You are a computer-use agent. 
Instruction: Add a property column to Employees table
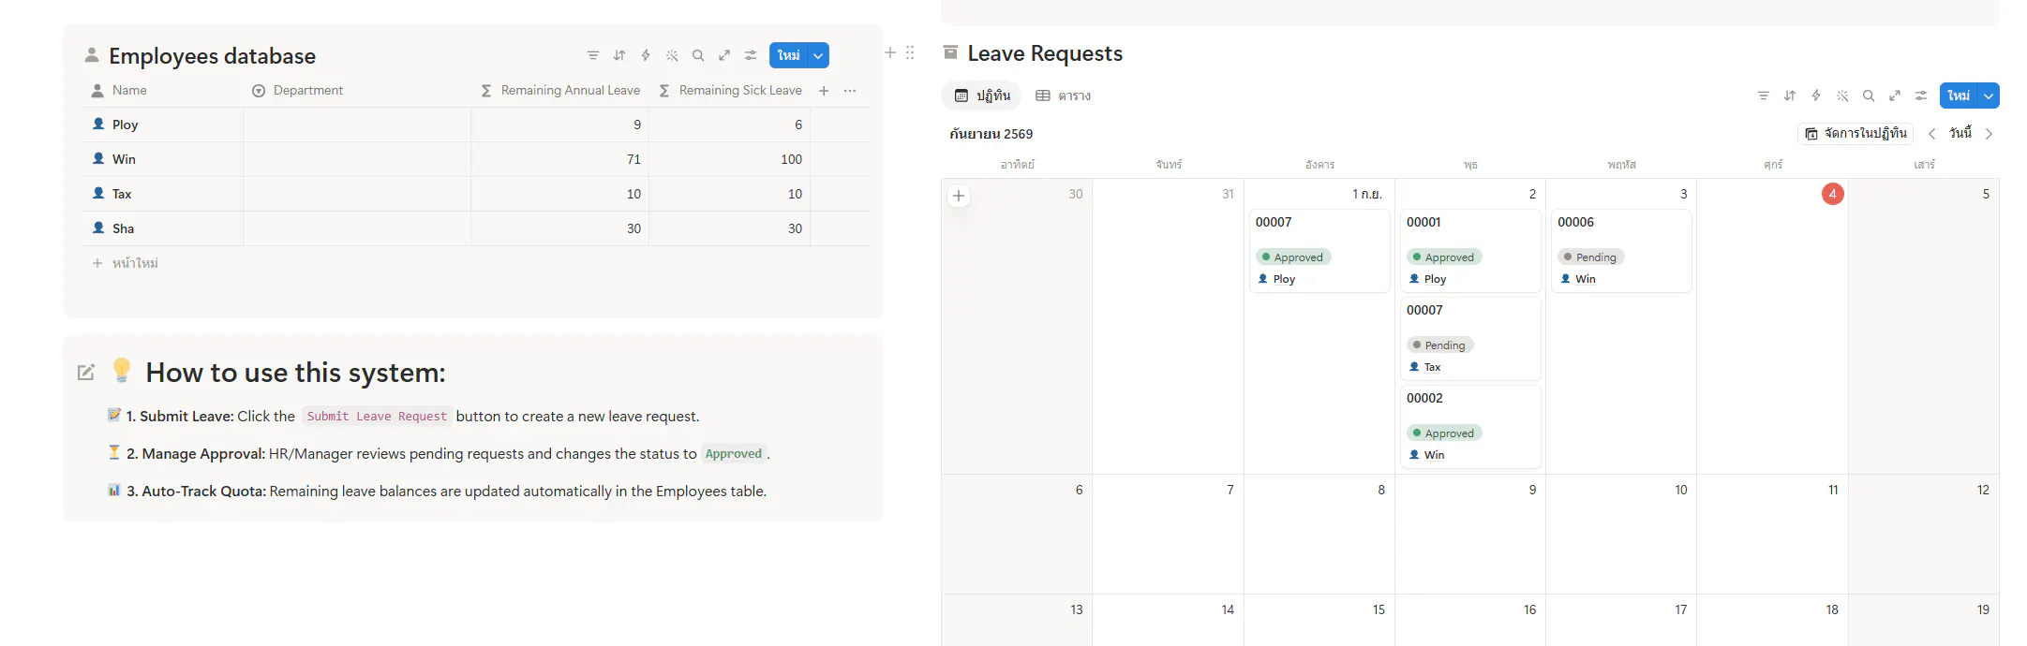(824, 91)
